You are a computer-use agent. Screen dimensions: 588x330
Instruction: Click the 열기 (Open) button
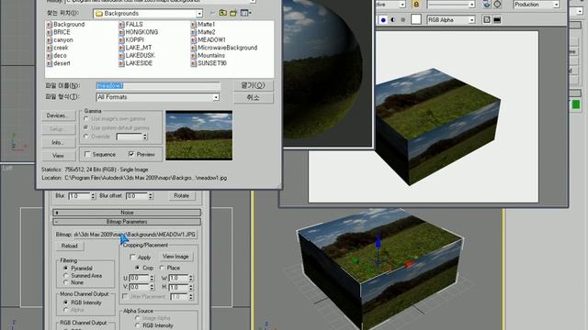pyautogui.click(x=254, y=85)
